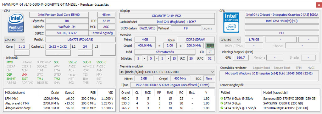Image resolution: width=322 pixels, height=114 pixels.
Task: Click the Intel Pentium Dual Core E5400 field
Action: pos(59,15)
